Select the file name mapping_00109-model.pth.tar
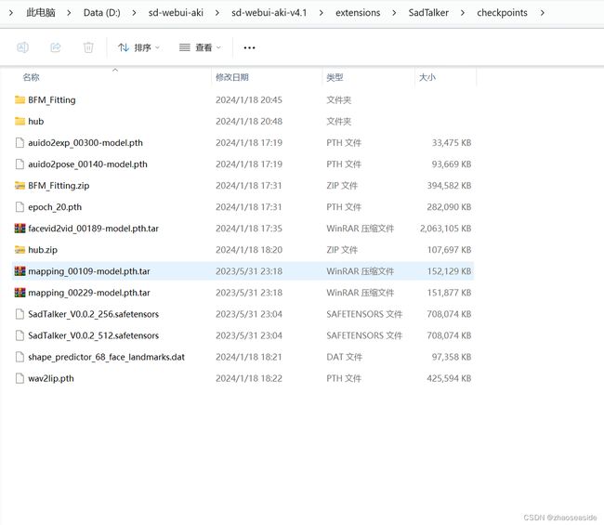The height and width of the screenshot is (525, 604). pos(89,271)
